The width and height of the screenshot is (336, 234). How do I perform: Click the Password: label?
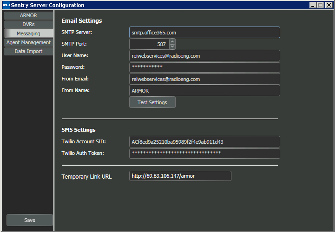point(73,67)
